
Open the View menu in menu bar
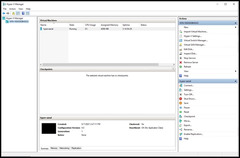pos(21,9)
